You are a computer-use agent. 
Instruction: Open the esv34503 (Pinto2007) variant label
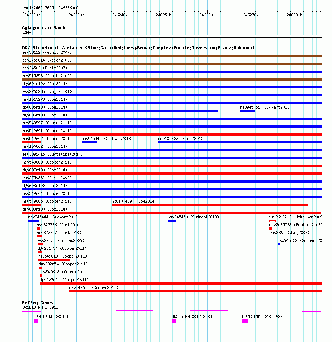[45, 68]
